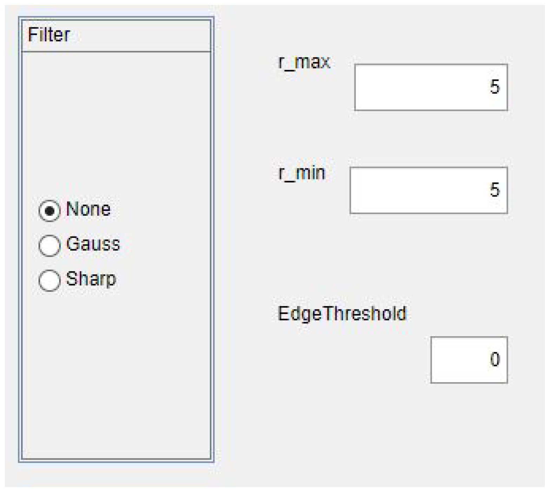Focus the r_max input field
The height and width of the screenshot is (492, 549).
pyautogui.click(x=431, y=87)
